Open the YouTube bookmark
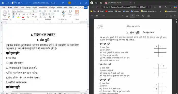Screen dimensions: 178x94 (109, 11)
